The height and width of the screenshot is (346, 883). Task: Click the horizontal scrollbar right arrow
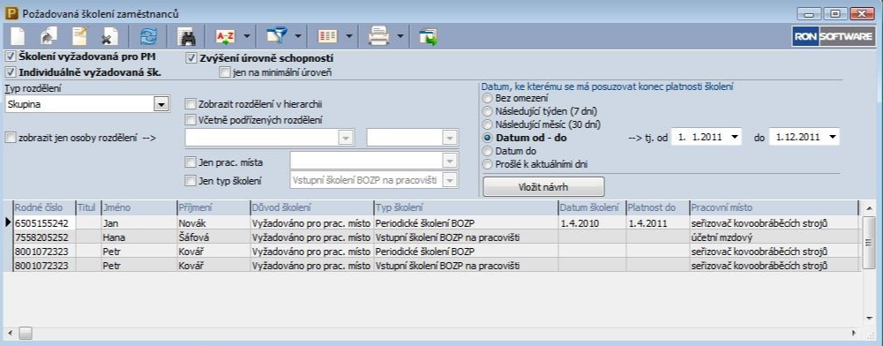(854, 333)
